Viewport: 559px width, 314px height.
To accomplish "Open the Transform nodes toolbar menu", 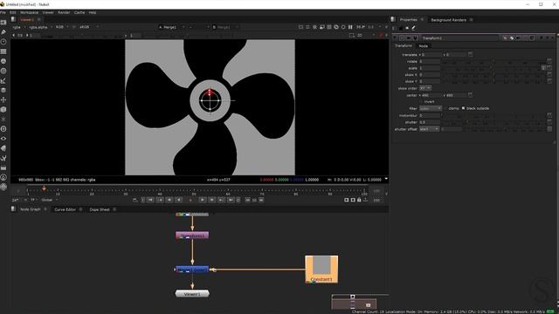I will click(x=3, y=99).
